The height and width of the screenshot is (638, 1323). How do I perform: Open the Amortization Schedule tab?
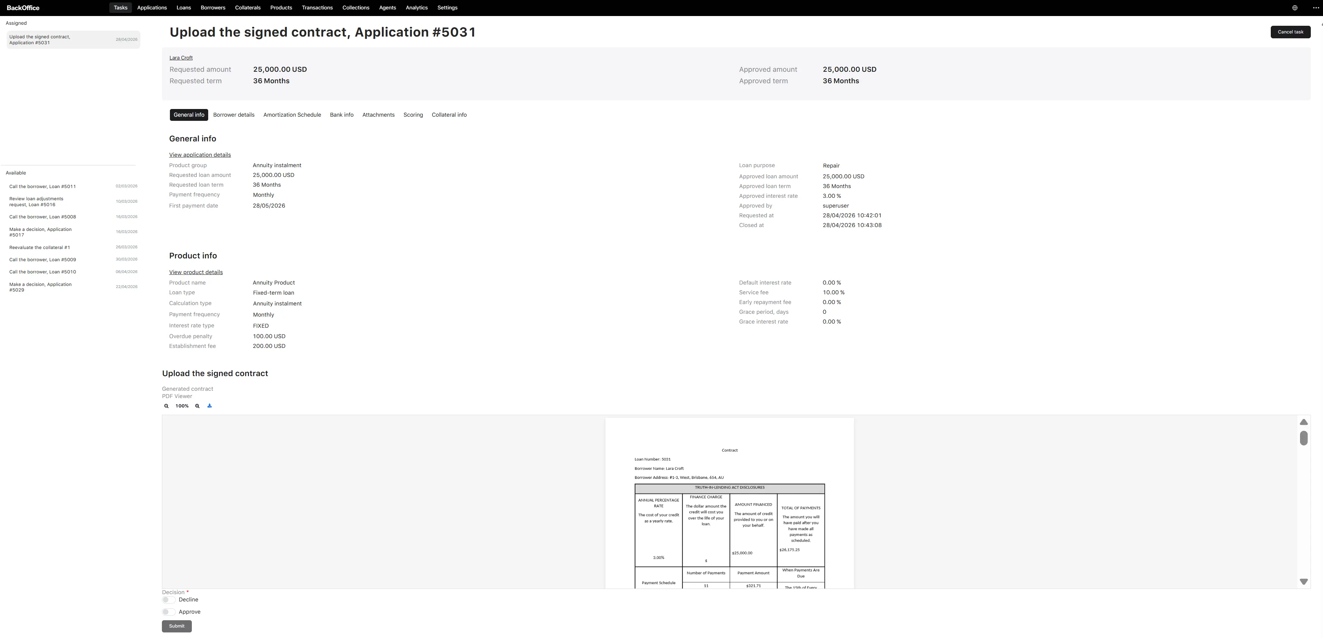pyautogui.click(x=292, y=115)
